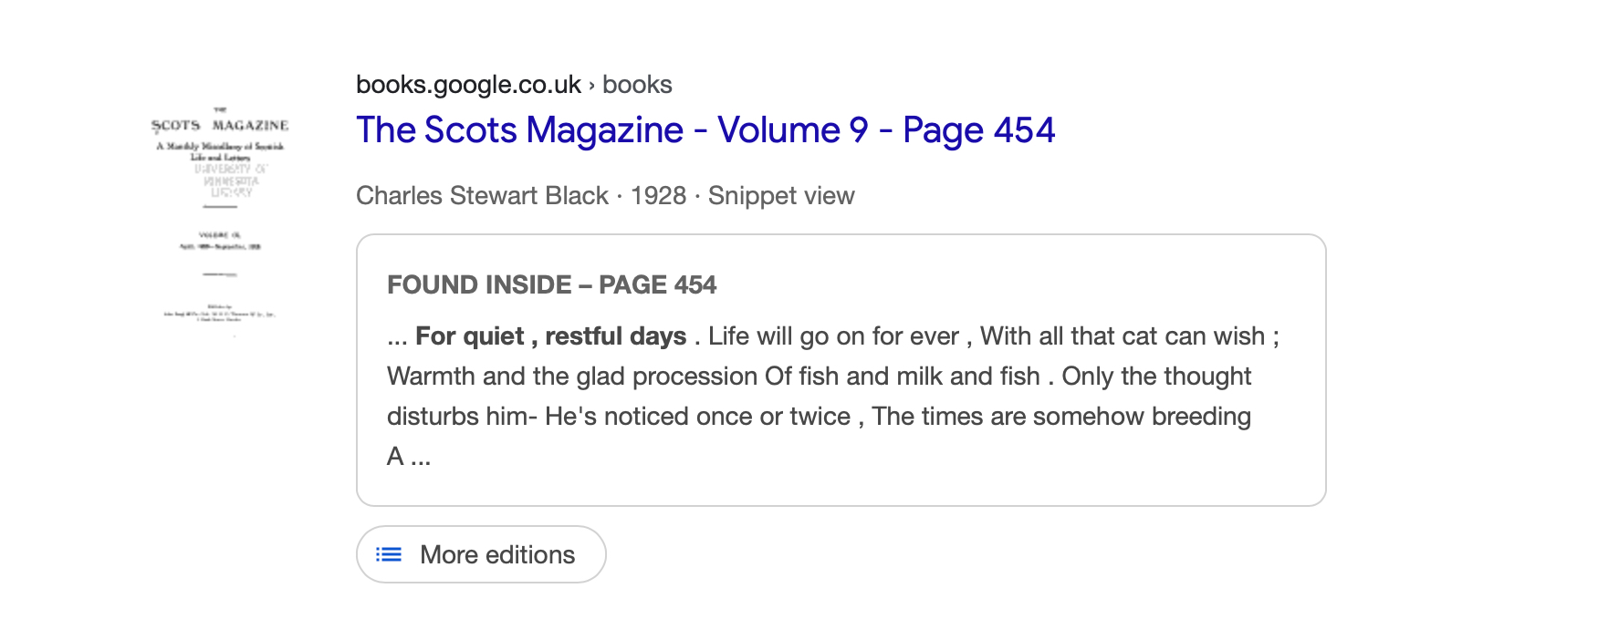Click the list icon inside More editions
The height and width of the screenshot is (640, 1619).
click(x=389, y=554)
